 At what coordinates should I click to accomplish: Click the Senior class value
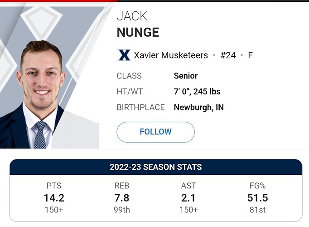(x=186, y=76)
